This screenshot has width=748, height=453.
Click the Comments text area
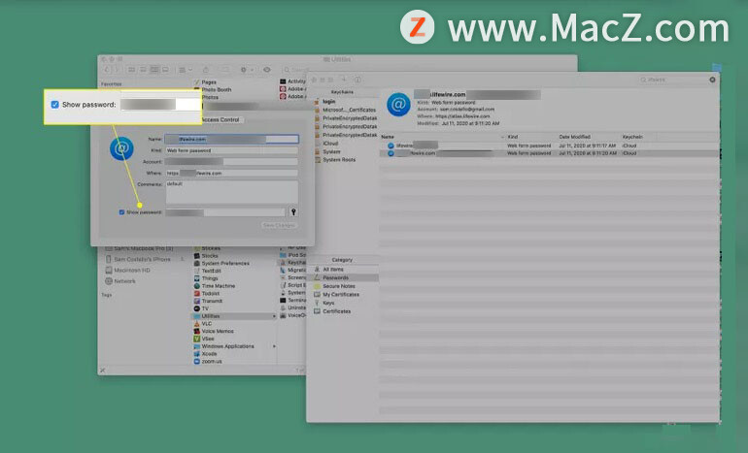(232, 192)
